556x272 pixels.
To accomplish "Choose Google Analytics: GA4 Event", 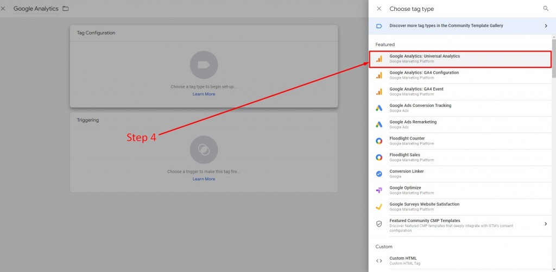I will (x=460, y=92).
